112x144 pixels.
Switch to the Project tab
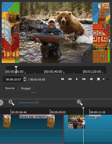26,88
